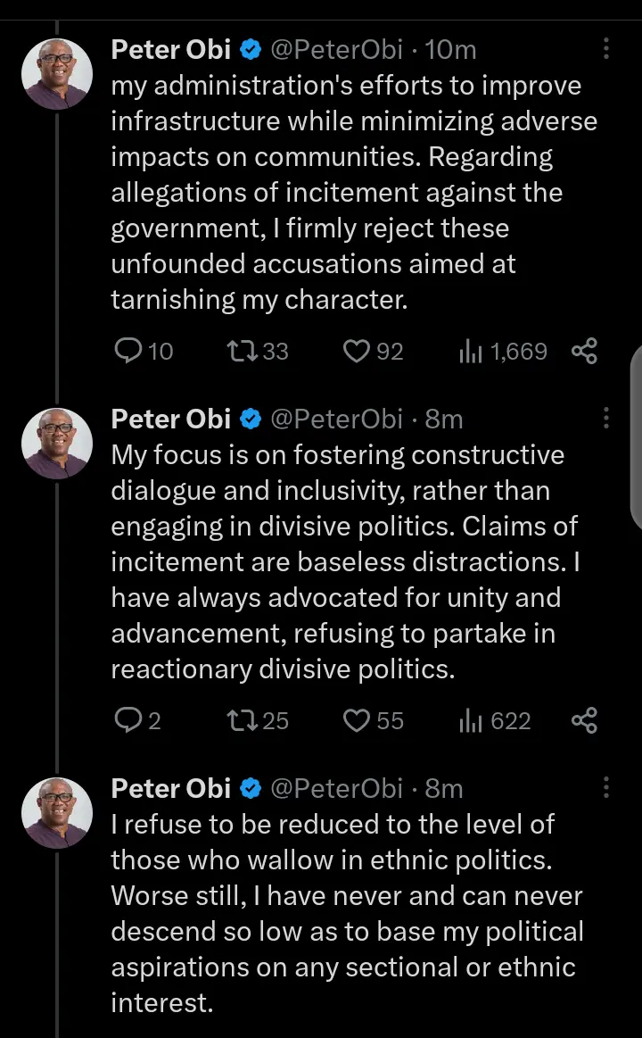Open more options on the 10m tweet

pyautogui.click(x=606, y=49)
